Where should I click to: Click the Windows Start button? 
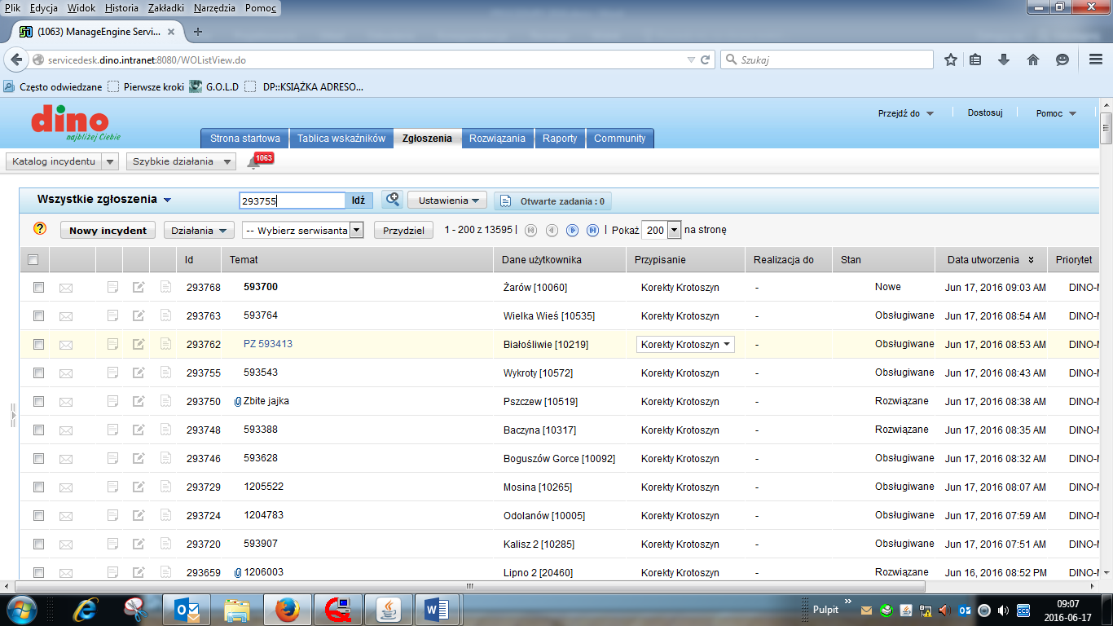pos(23,610)
